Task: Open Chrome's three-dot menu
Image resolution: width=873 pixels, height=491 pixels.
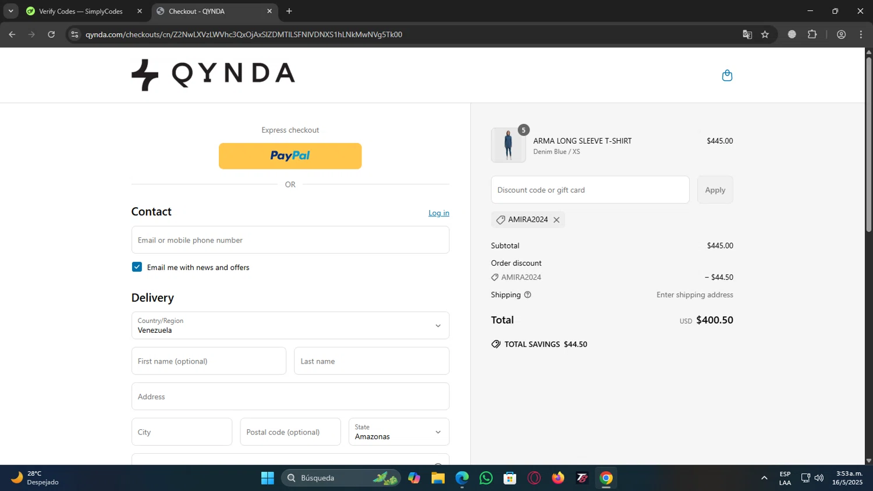Action: (861, 34)
